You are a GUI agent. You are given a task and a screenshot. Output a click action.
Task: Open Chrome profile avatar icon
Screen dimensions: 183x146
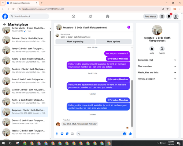(175, 9)
